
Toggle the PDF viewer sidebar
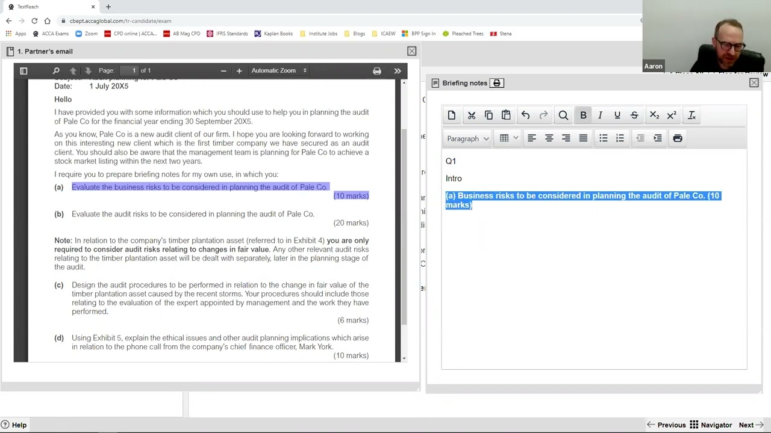(x=23, y=71)
